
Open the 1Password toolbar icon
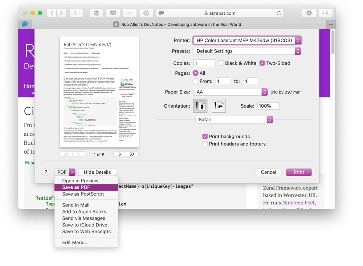click(x=146, y=13)
